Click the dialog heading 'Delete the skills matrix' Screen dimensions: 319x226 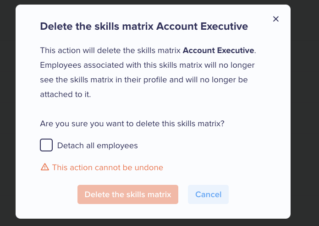click(97, 26)
